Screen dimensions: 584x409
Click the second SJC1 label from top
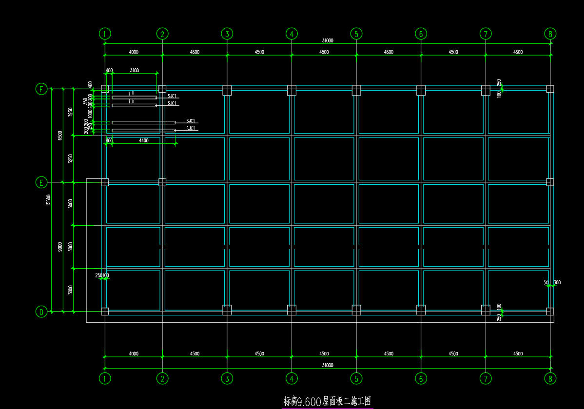pos(172,103)
